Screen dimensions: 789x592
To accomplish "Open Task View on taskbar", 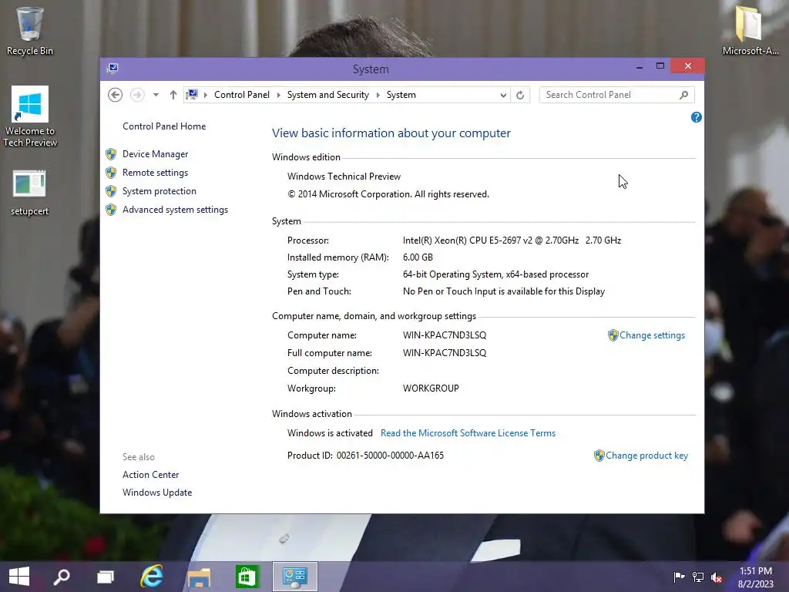I will coord(105,577).
